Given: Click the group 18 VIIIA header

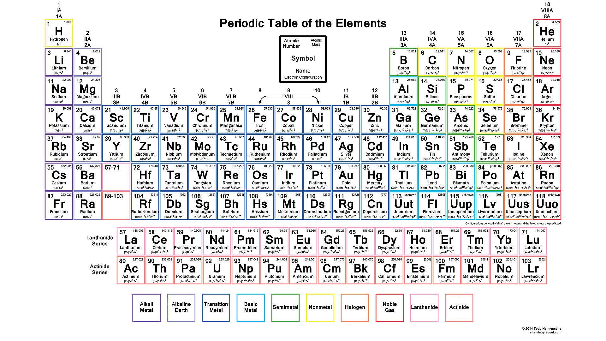Looking at the screenshot, I should [x=547, y=10].
